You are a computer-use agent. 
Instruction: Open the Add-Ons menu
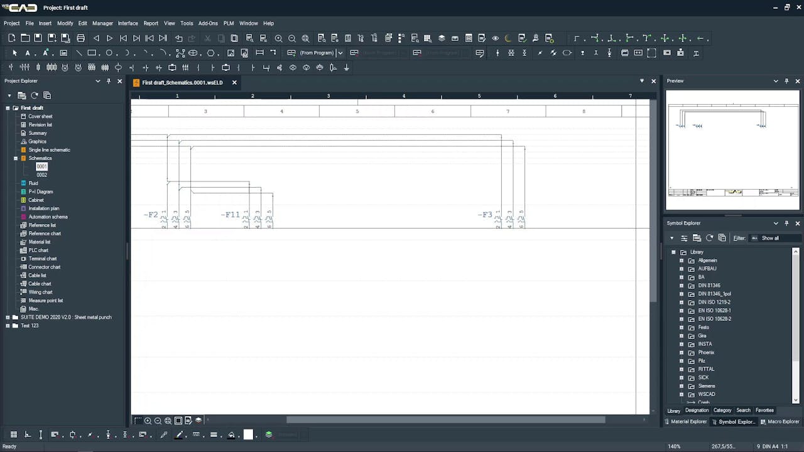point(208,23)
